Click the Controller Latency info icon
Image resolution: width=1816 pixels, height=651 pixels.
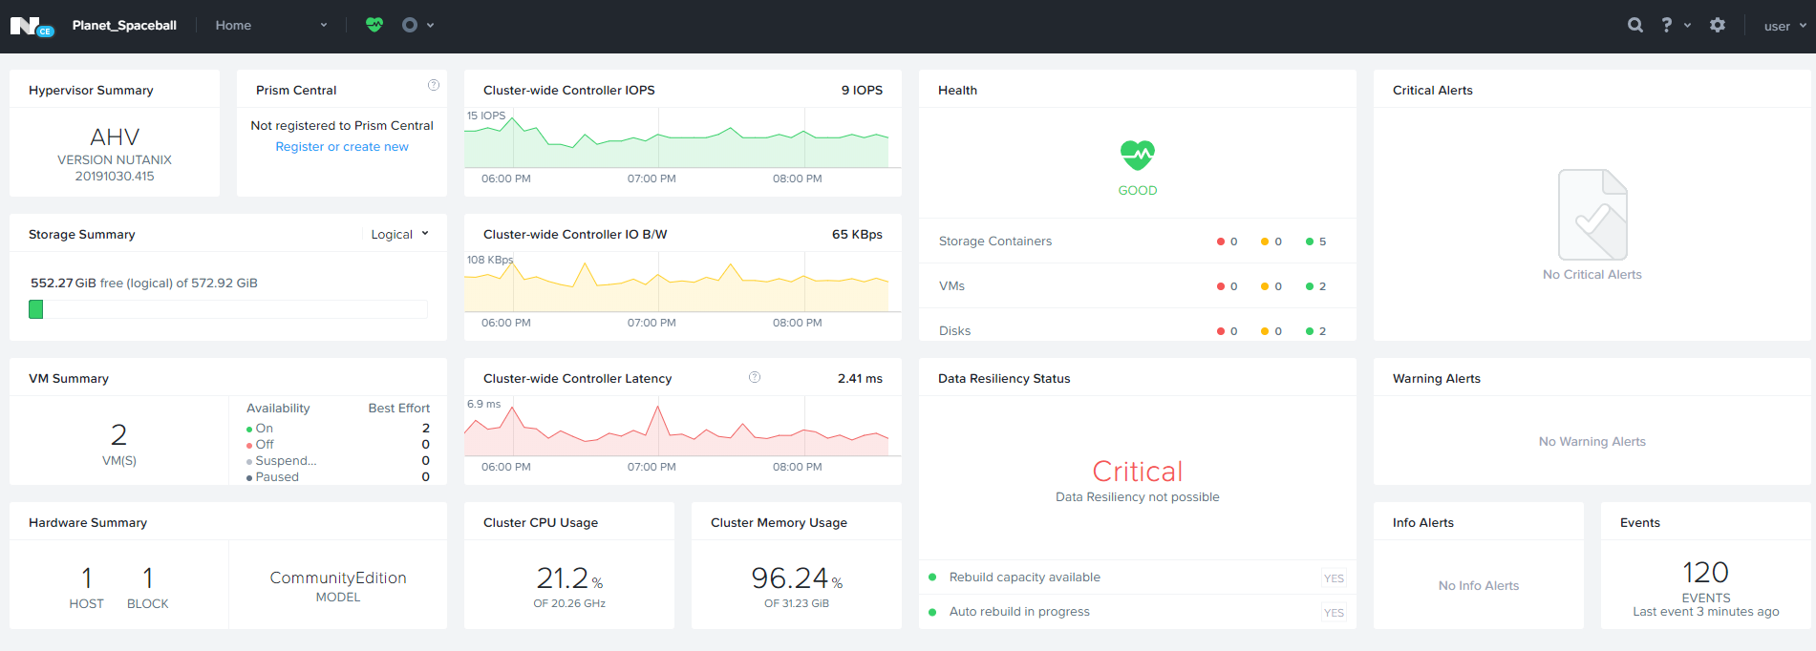pyautogui.click(x=755, y=377)
